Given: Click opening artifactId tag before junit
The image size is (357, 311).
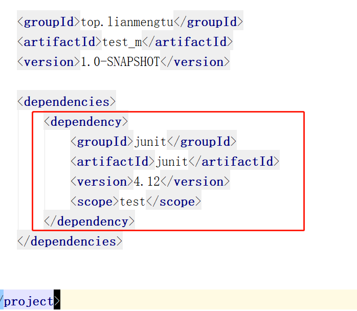Looking at the screenshot, I should coord(113,162).
